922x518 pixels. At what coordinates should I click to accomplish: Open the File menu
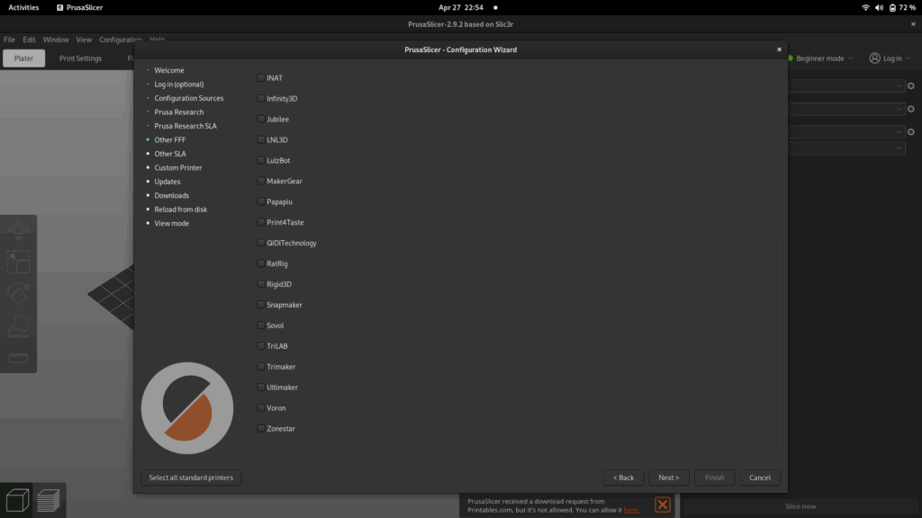[9, 40]
